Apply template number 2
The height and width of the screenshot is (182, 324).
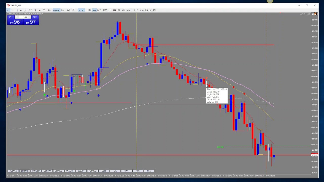pyautogui.click(x=137, y=10)
